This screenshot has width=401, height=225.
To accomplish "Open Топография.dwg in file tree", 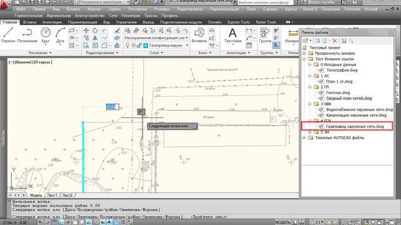I will tap(341, 70).
